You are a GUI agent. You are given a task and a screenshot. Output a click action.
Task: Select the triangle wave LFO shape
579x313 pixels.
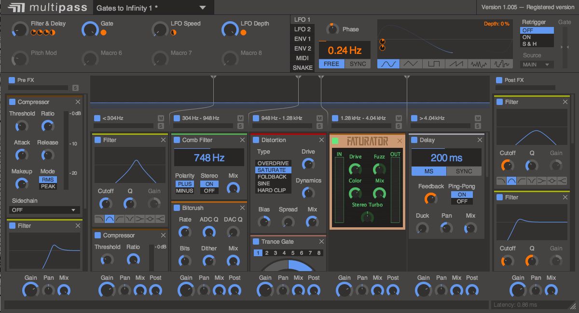point(411,64)
